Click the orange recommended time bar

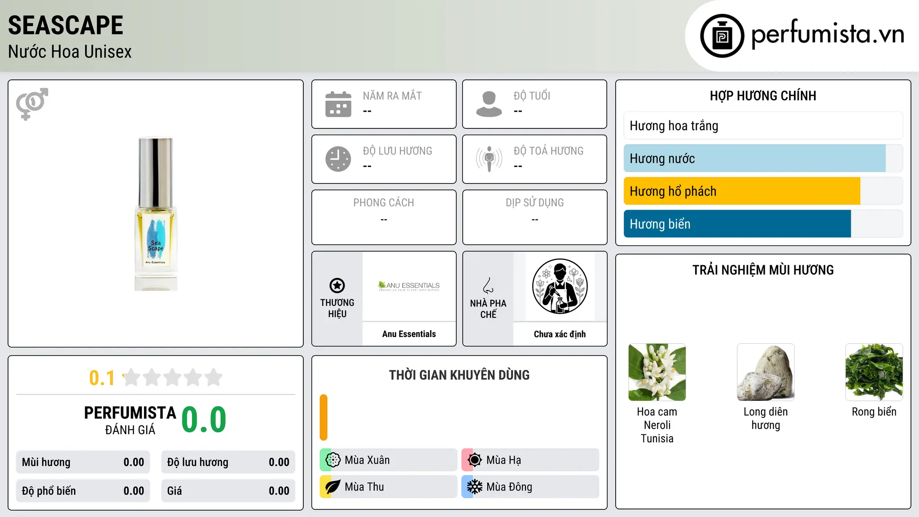[x=324, y=417]
